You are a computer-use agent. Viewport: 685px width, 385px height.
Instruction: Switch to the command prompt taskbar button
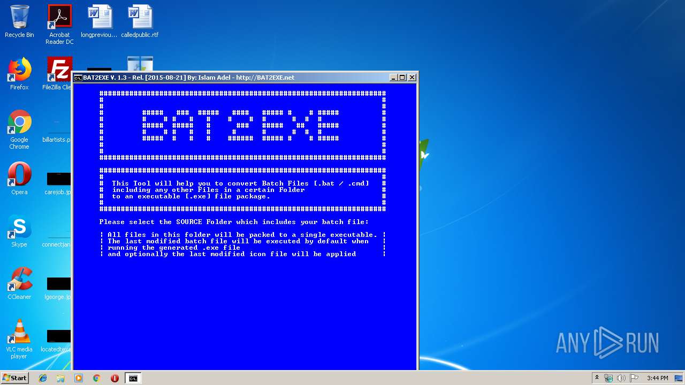tap(133, 378)
